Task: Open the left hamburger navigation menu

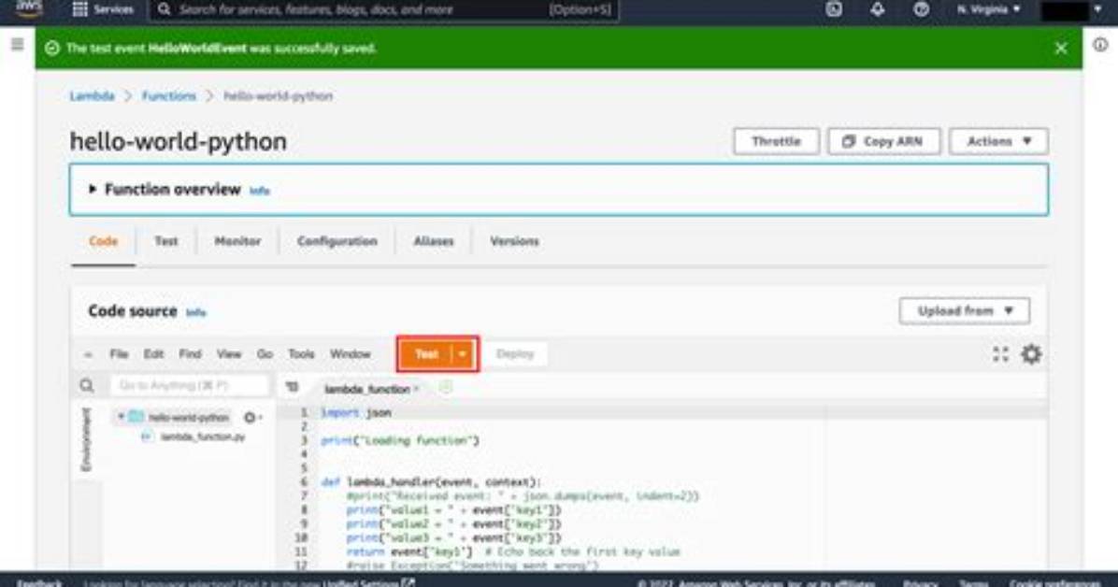Action: tap(17, 44)
